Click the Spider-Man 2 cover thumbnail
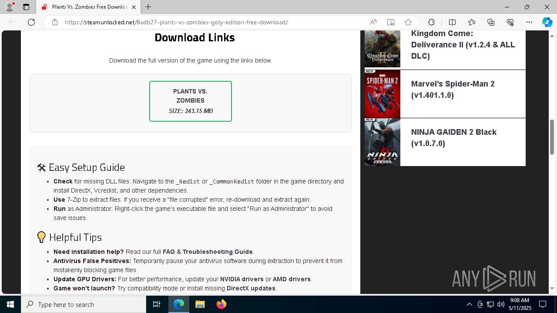The height and width of the screenshot is (313, 557). 383,94
